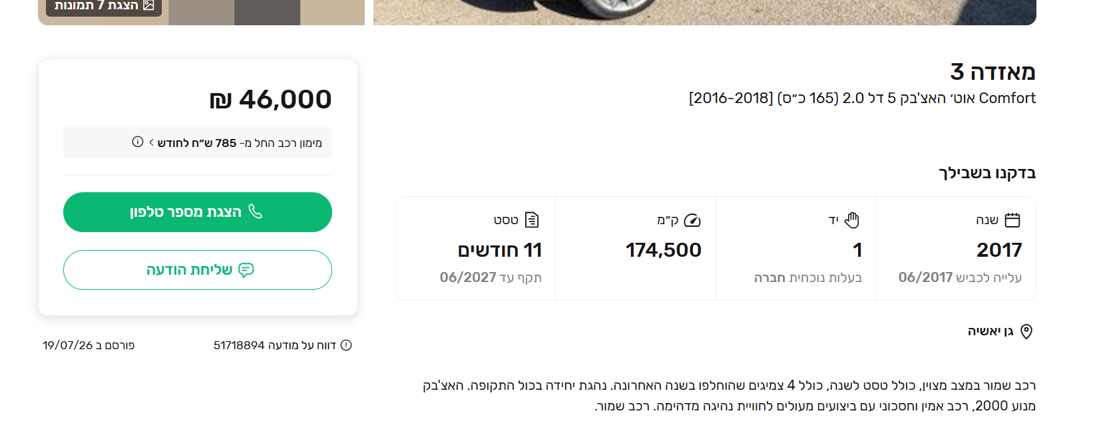
Task: Show the seller's phone number
Action: (x=198, y=212)
